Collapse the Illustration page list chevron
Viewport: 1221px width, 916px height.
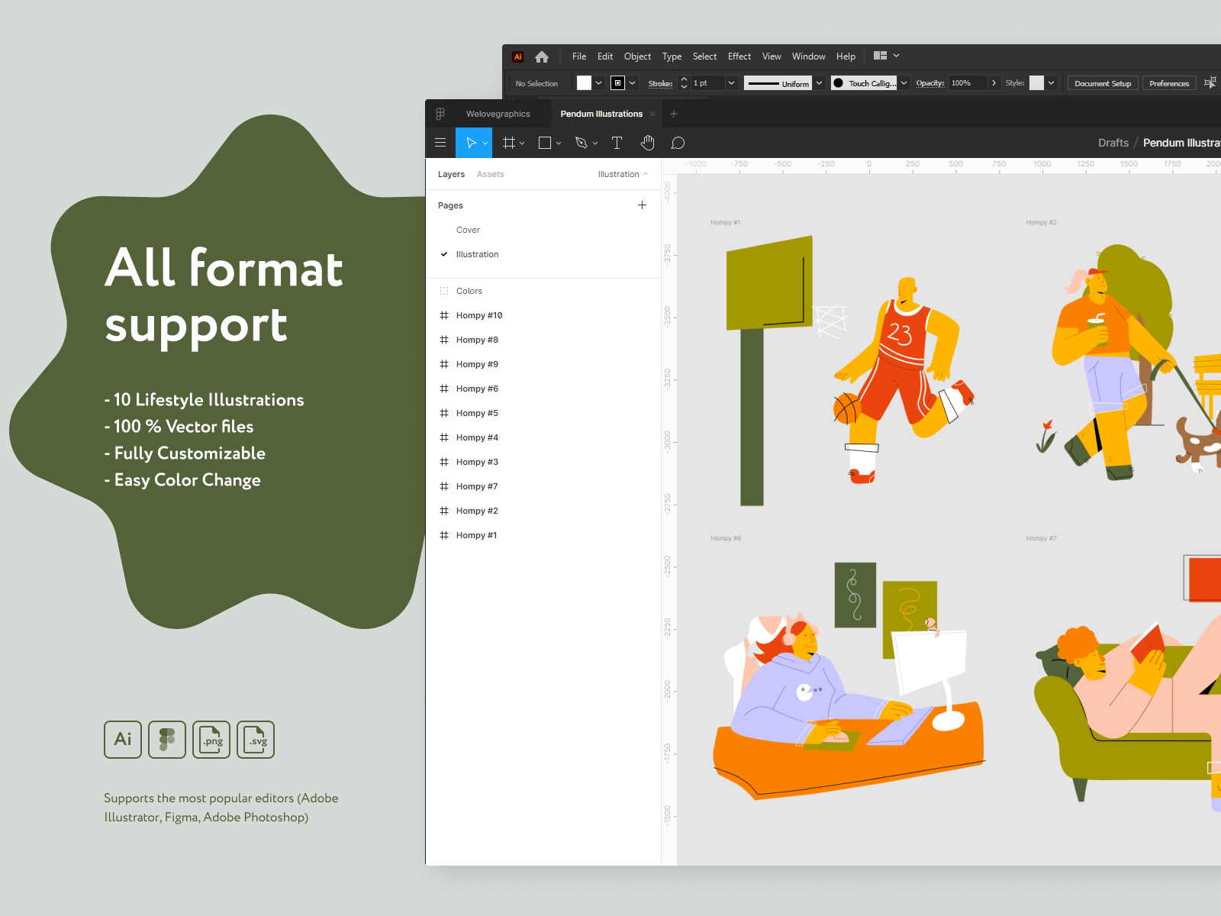(x=646, y=174)
